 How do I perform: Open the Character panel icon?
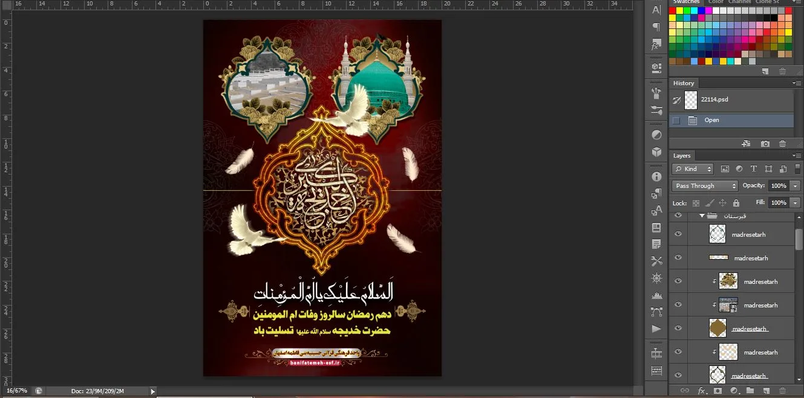point(656,9)
